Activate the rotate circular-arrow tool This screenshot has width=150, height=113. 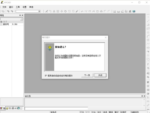pyautogui.click(x=65, y=11)
